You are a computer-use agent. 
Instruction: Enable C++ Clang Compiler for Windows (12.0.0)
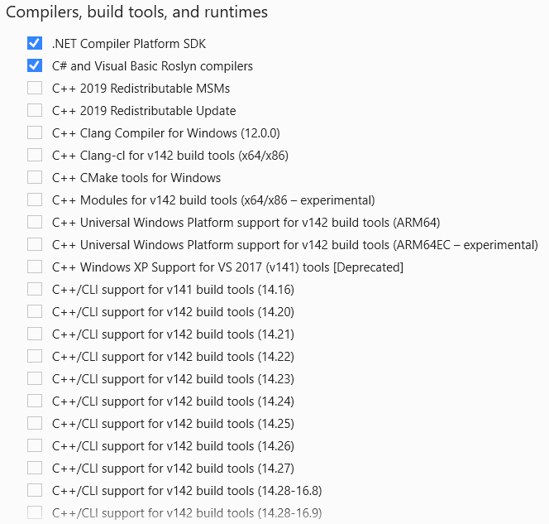coord(35,132)
